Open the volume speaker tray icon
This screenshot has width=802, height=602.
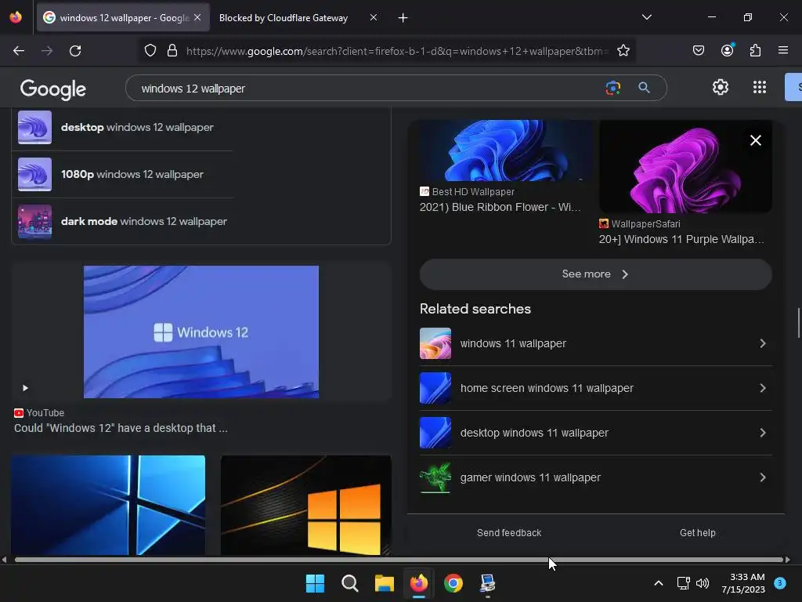pos(703,583)
